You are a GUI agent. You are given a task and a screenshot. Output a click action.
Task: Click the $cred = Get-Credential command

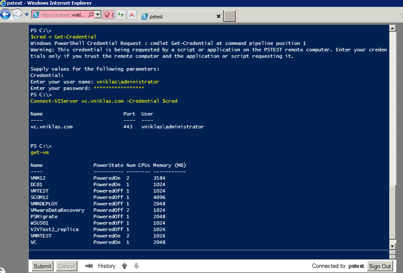pyautogui.click(x=63, y=37)
